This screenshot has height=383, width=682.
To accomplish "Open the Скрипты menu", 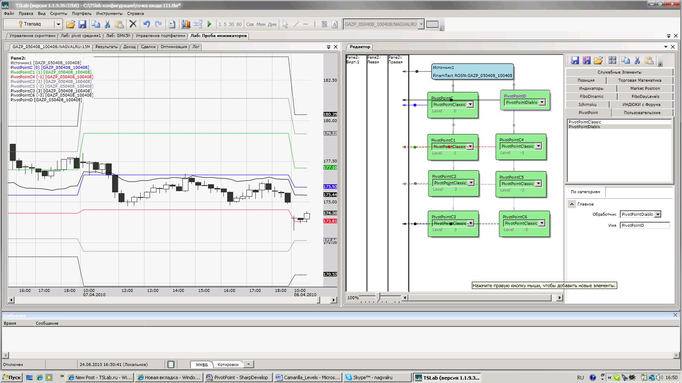I will point(58,14).
